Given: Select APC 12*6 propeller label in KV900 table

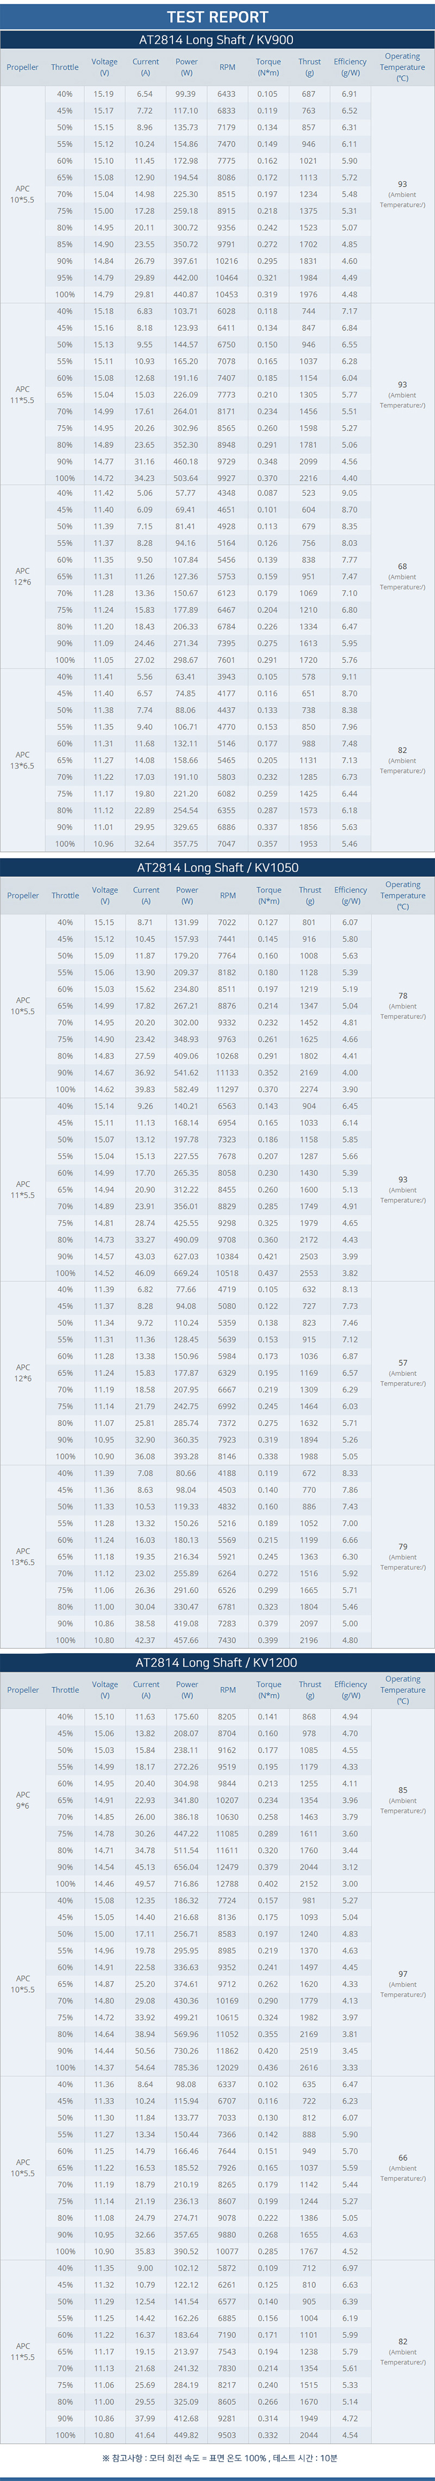Looking at the screenshot, I should pos(22,576).
